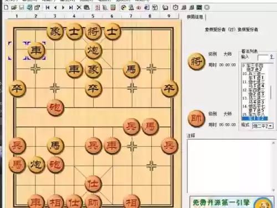277x208 pixels.
Task: Select the black 車 on file 4
Action: (74, 69)
